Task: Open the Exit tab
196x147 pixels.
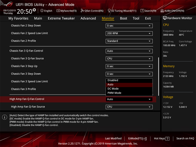Action: click(x=148, y=19)
